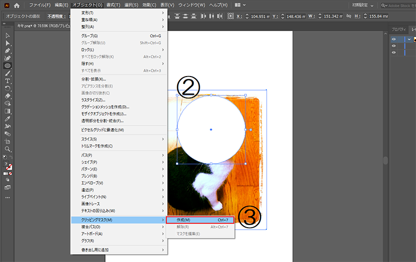Select the Pen tool
Screen dimensions: 416x262
pos(8,51)
